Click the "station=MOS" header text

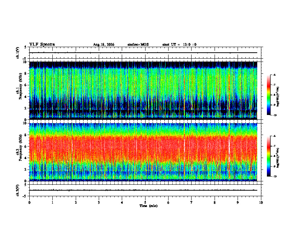coord(138,45)
